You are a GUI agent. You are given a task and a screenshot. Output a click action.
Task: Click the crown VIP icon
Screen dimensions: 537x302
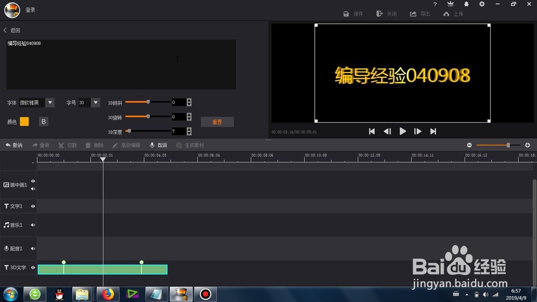tap(451, 4)
